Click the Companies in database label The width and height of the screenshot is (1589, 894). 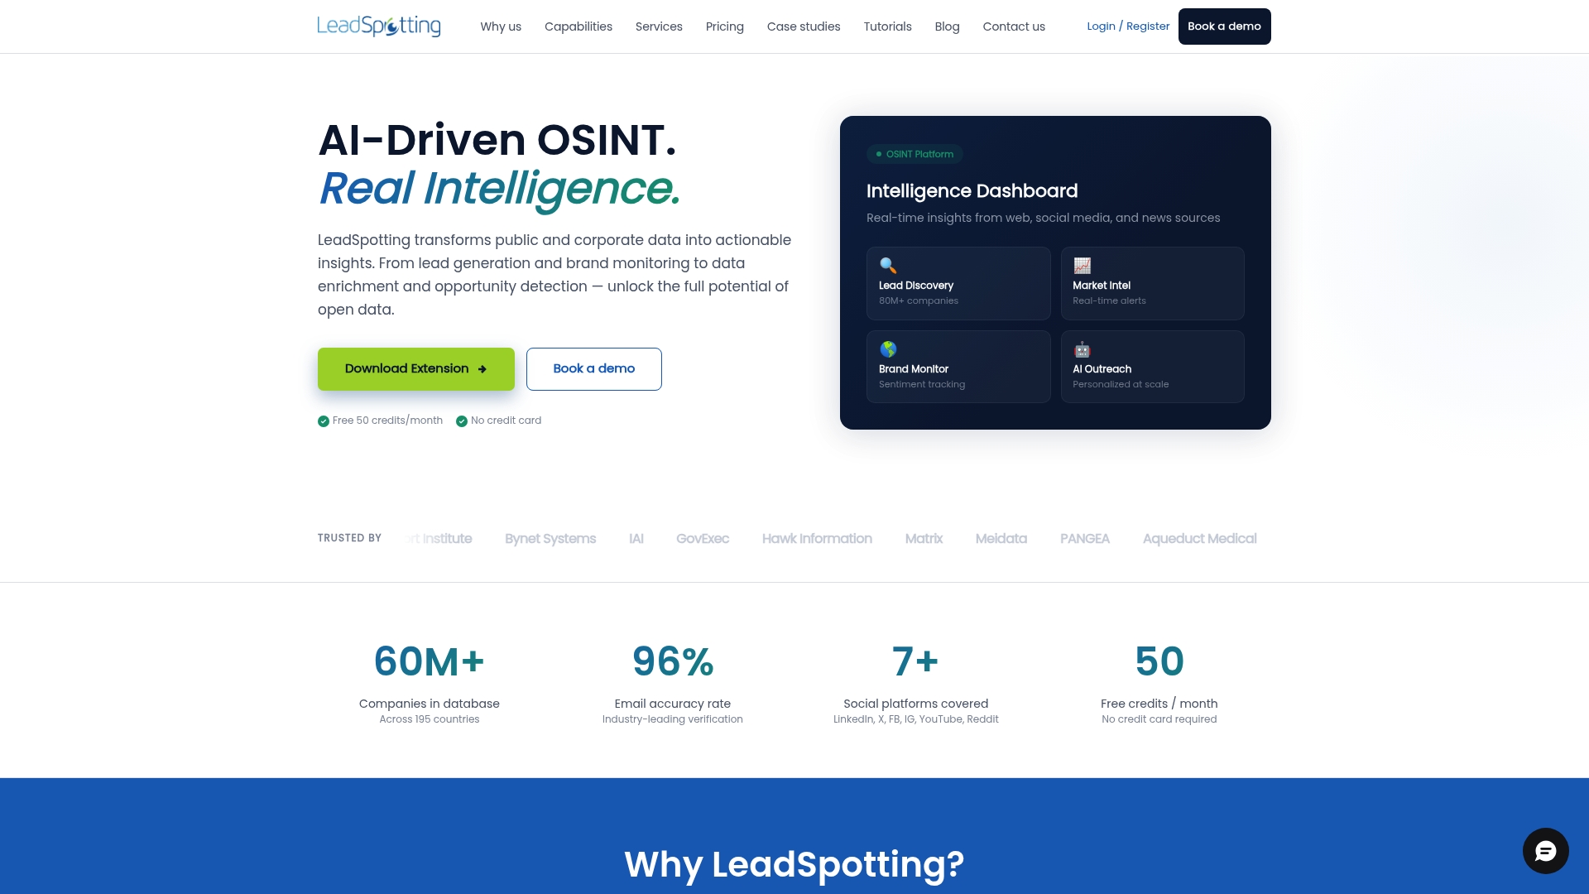tap(429, 704)
